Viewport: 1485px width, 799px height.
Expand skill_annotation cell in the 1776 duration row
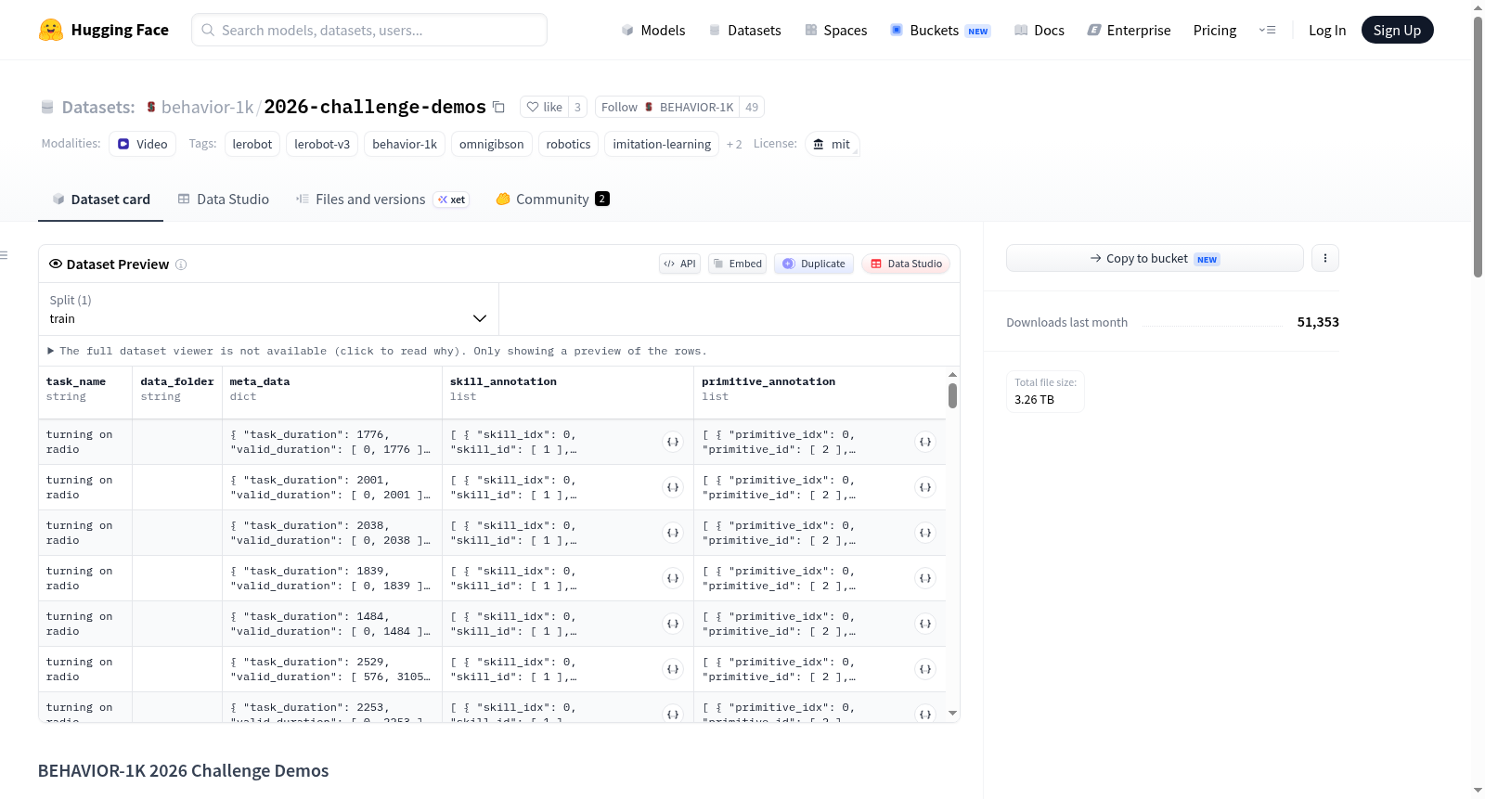point(673,442)
